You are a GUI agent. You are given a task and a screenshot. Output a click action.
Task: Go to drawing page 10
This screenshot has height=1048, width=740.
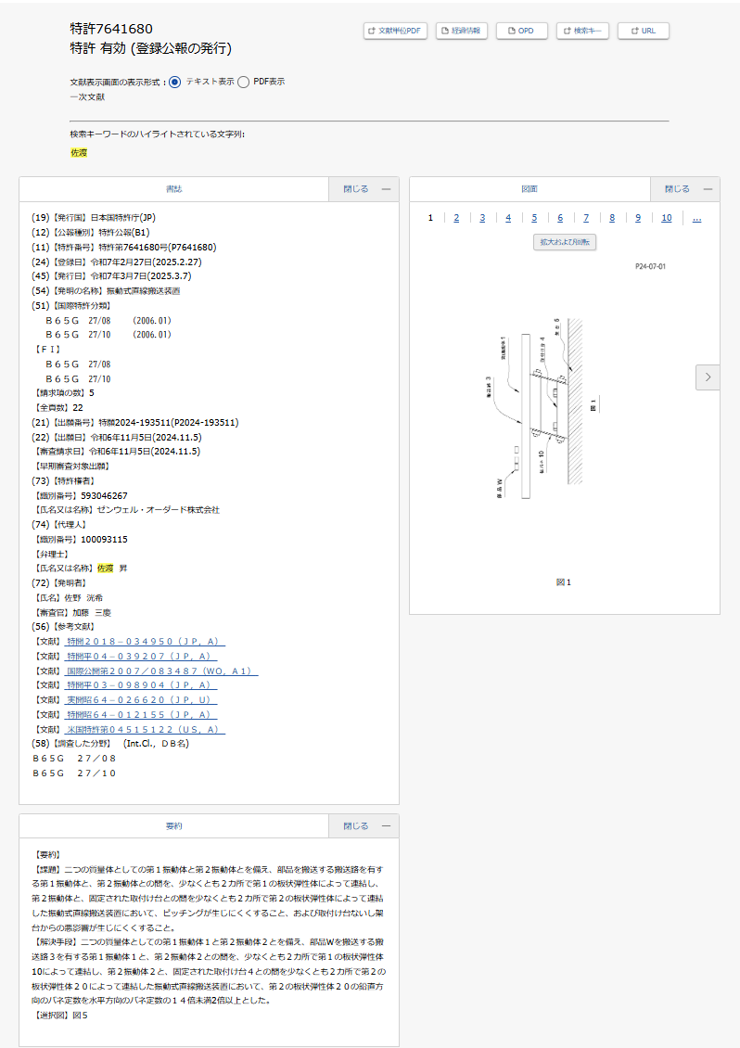click(x=667, y=218)
